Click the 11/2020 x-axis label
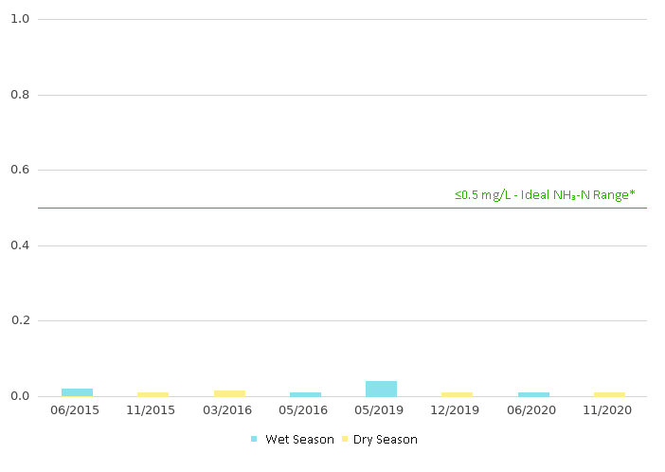Screen dimensions: 665x472 pos(609,410)
